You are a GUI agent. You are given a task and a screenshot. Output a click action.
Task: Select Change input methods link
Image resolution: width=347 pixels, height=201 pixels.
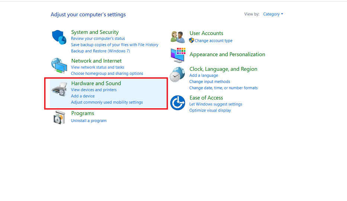pos(210,82)
